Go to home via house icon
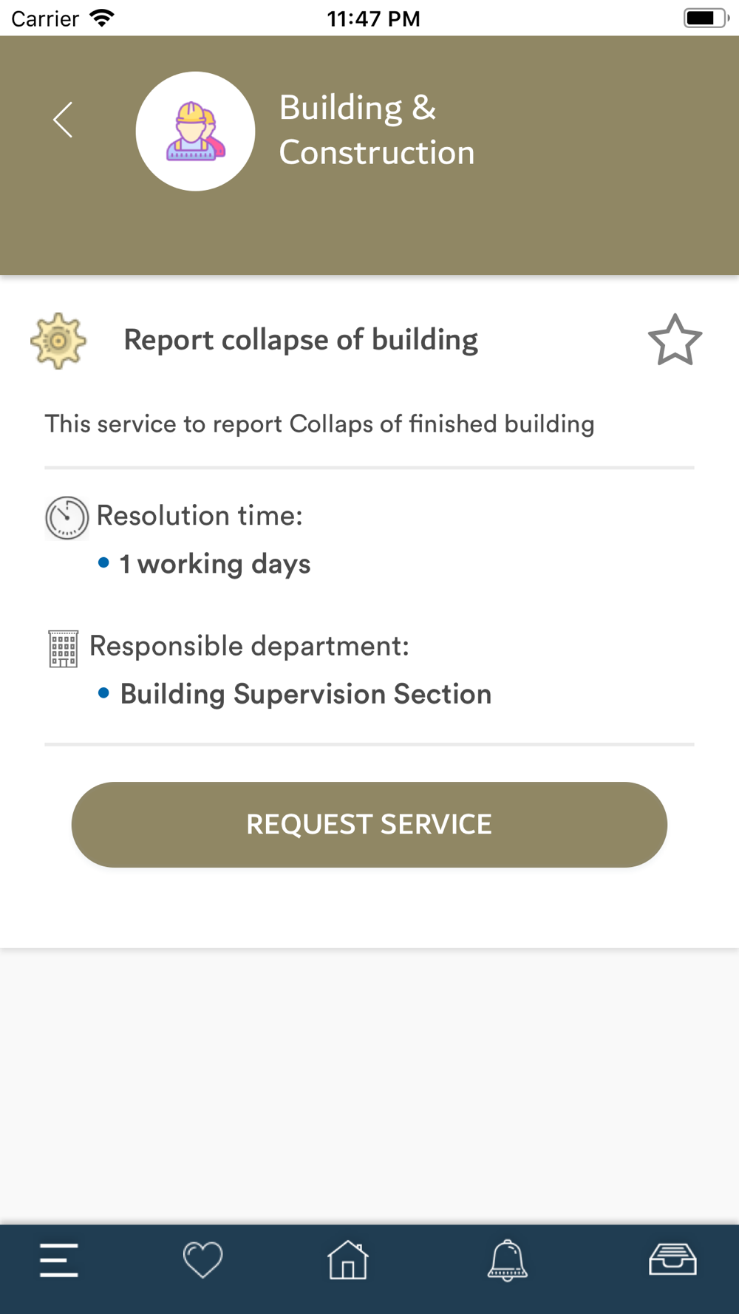Viewport: 739px width, 1314px height. tap(348, 1260)
